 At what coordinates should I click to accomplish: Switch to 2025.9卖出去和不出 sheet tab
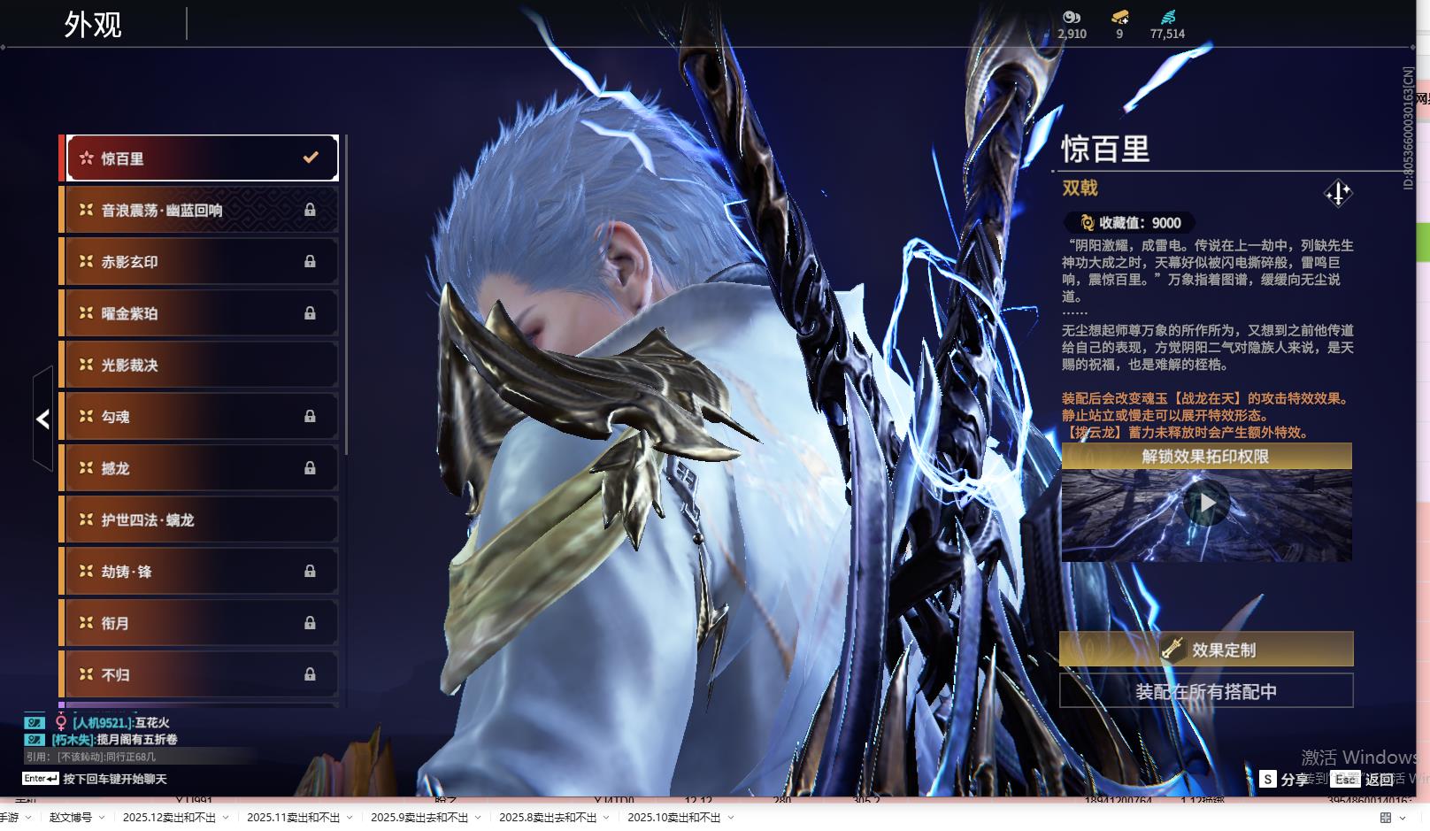(x=419, y=818)
